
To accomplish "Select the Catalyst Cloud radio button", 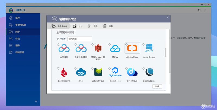I will click(92, 68).
